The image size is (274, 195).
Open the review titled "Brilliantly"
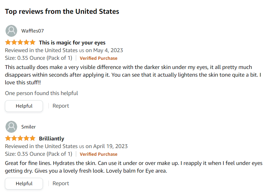pos(51,139)
